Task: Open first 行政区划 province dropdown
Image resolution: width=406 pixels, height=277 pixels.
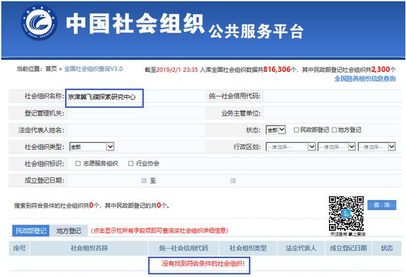Action: pyautogui.click(x=291, y=146)
